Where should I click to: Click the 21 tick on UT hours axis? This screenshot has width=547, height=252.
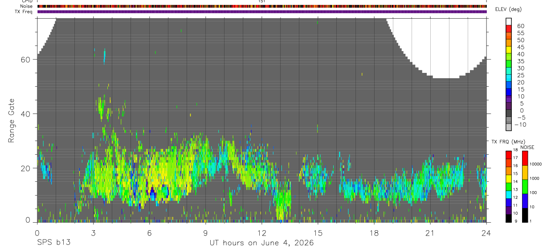tap(430, 232)
